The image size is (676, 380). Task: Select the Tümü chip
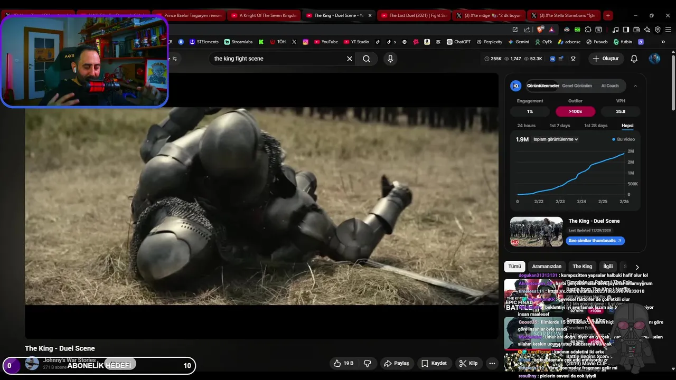point(514,267)
